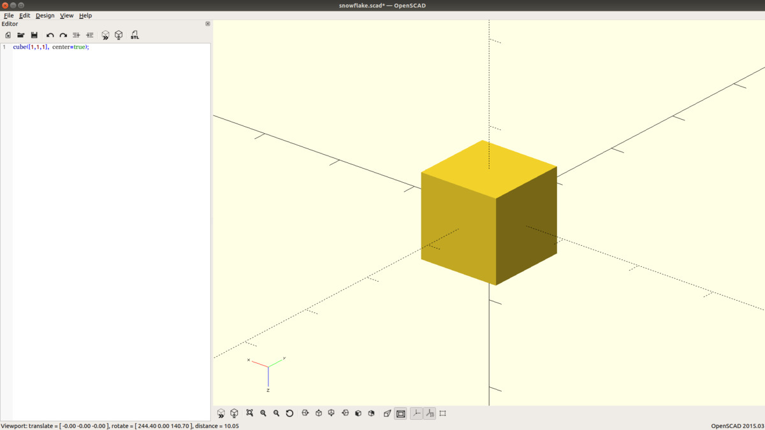
Task: Click the XYZ axis indicator in the viewport
Action: coord(267,374)
